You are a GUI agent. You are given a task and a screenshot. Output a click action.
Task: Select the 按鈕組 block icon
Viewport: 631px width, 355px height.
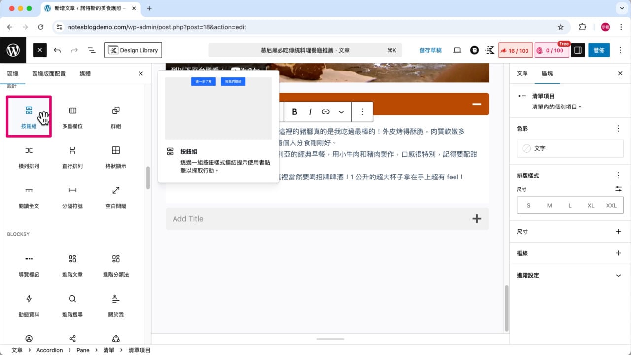click(x=29, y=116)
